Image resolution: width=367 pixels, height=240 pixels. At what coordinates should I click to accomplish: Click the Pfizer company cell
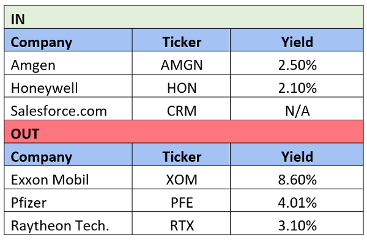point(68,200)
